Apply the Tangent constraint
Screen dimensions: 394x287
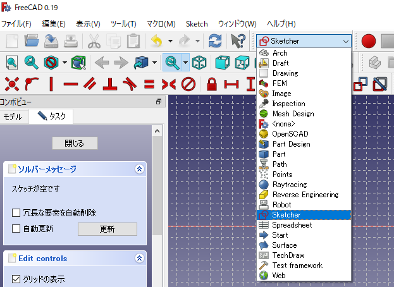[130, 84]
